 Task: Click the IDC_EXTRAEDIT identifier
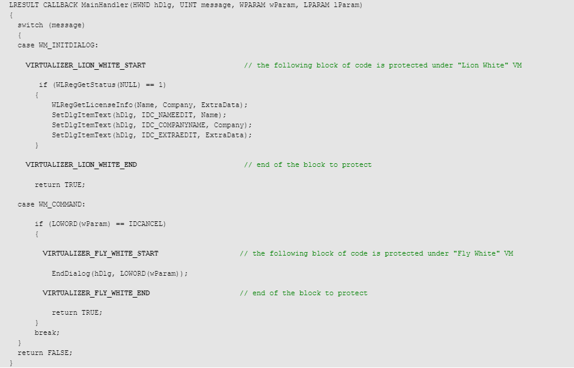click(x=169, y=135)
